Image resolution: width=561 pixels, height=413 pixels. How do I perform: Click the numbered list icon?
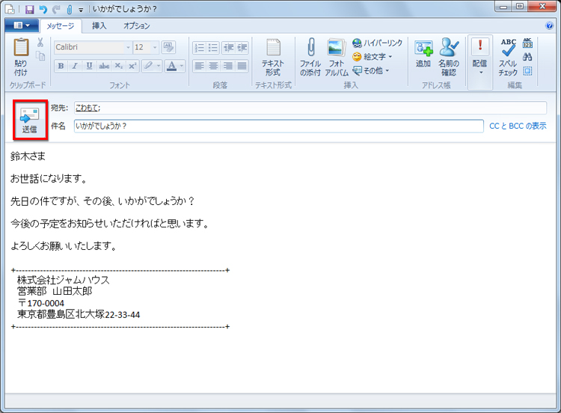click(199, 48)
